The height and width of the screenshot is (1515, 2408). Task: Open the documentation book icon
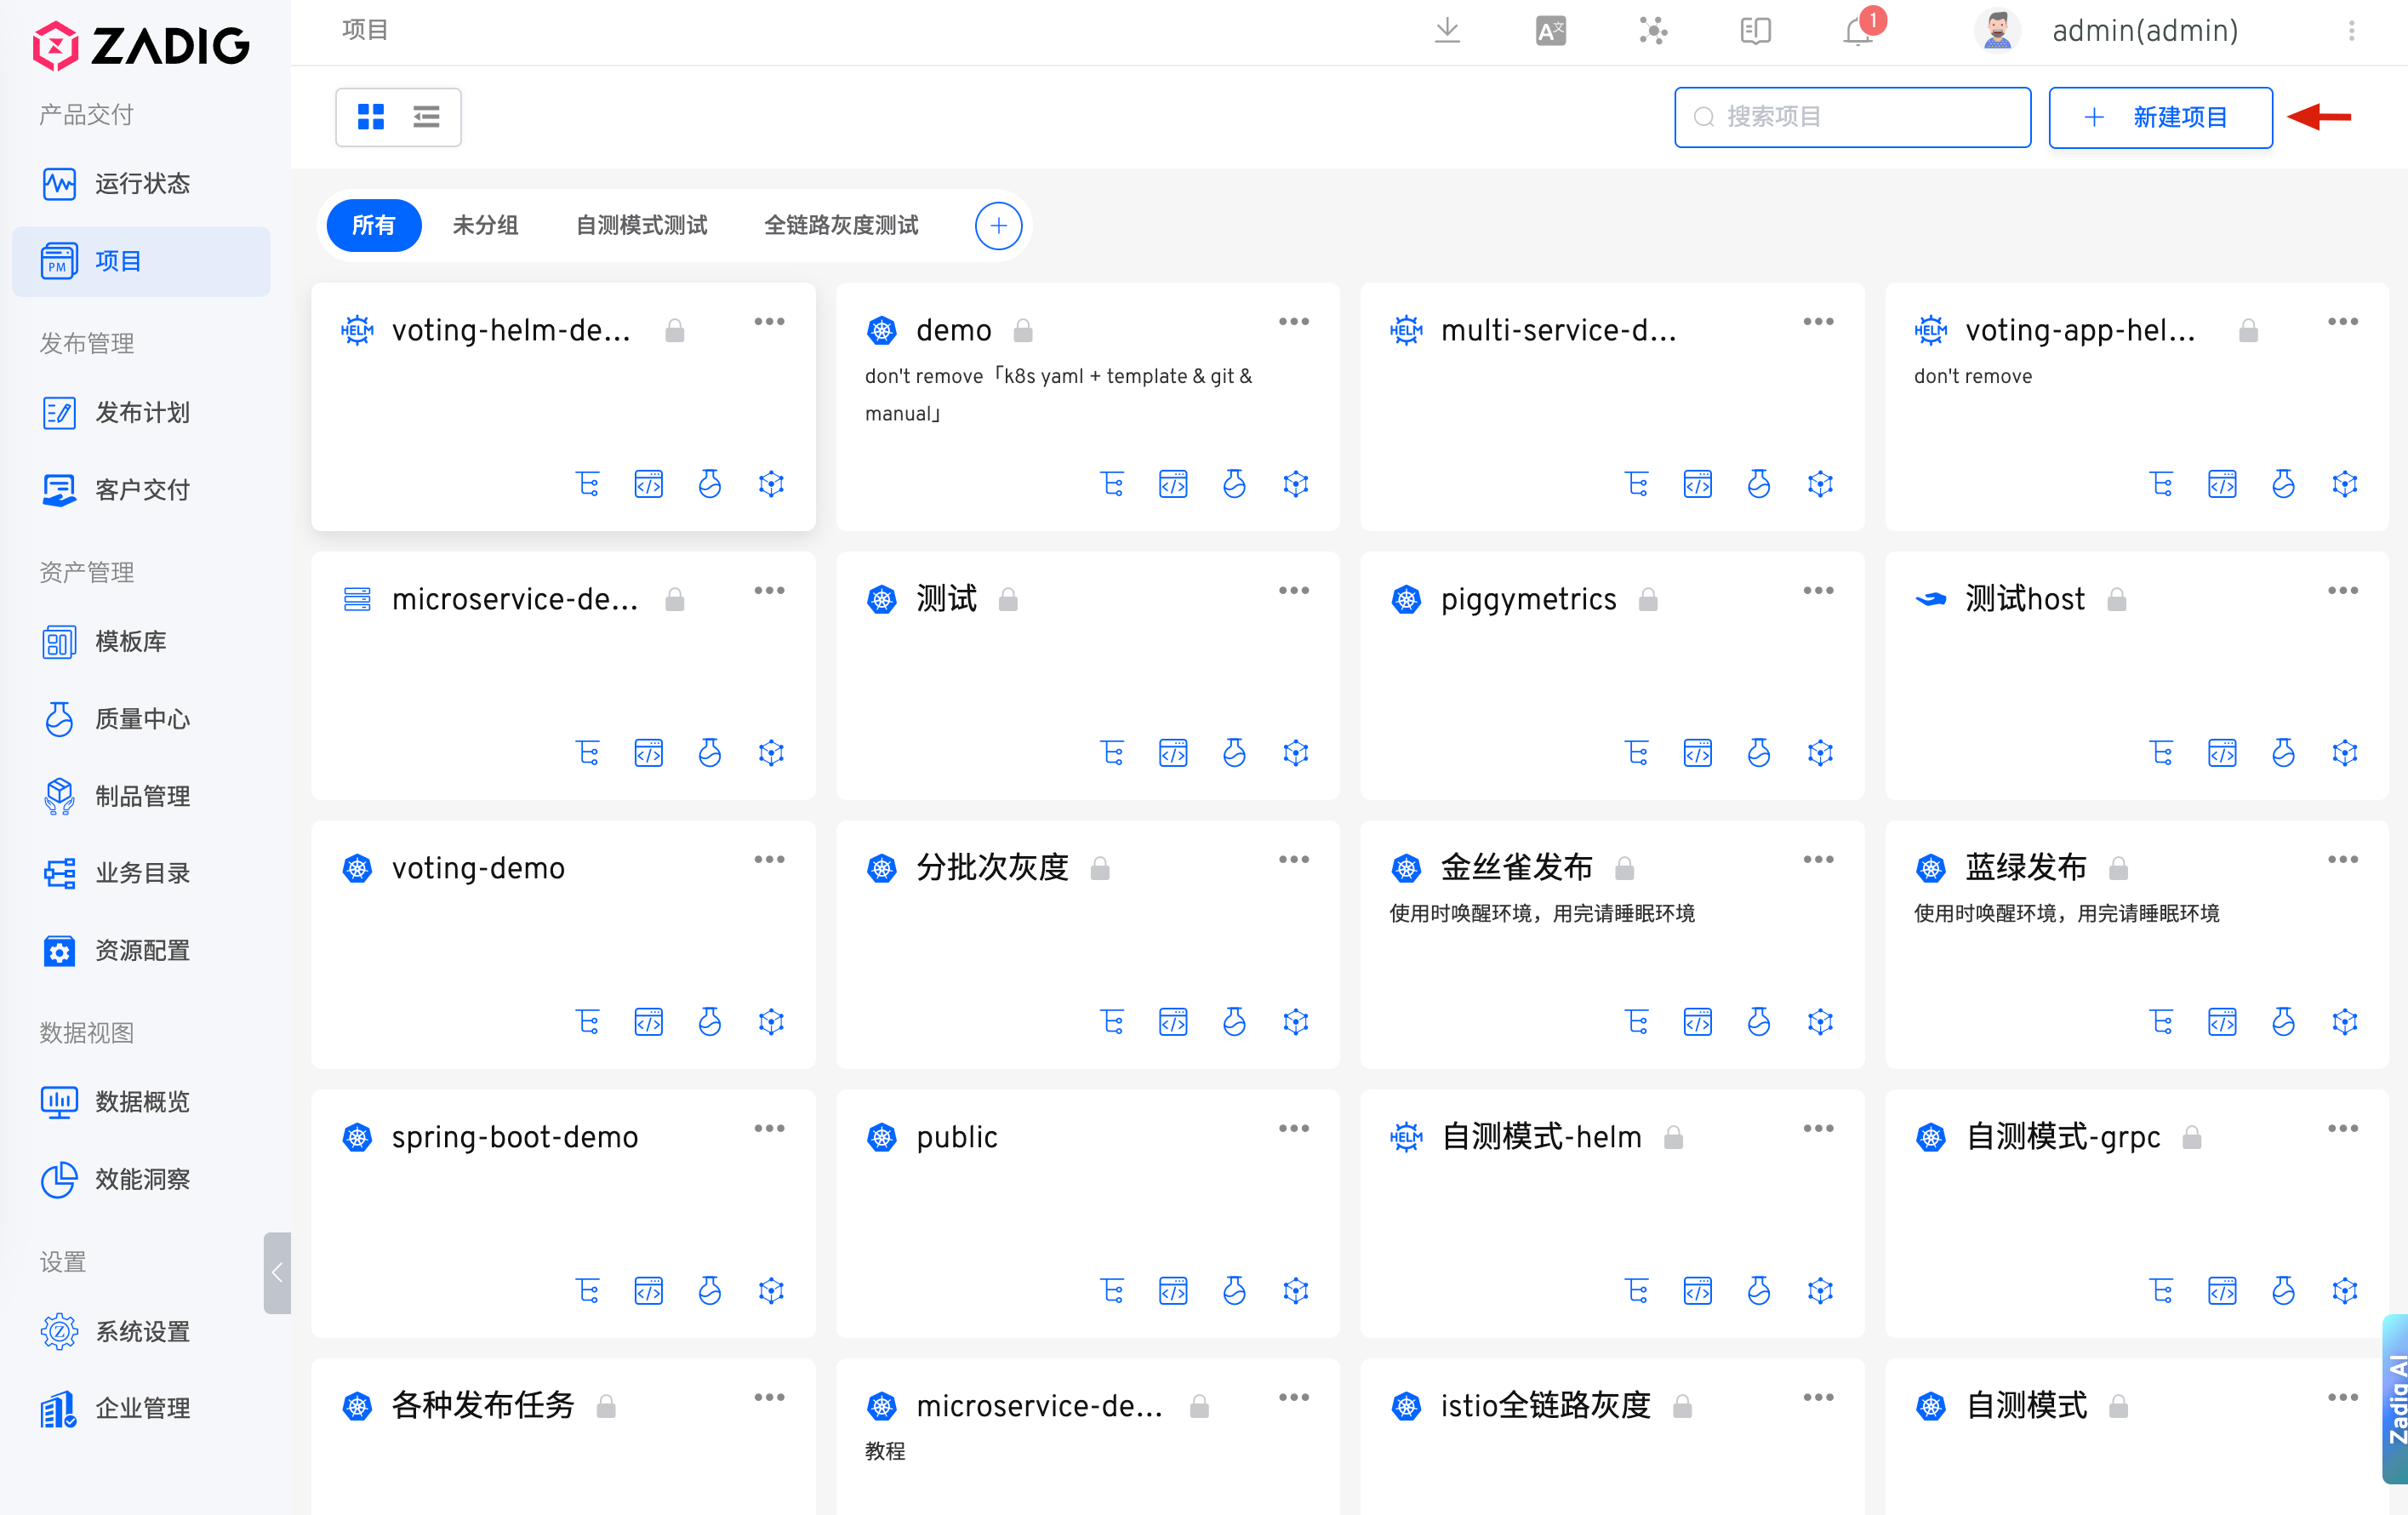(1755, 31)
